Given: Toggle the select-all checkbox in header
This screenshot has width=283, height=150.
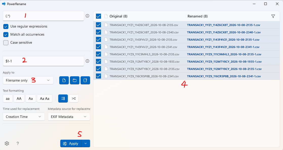Looking at the screenshot, I should coord(98,16).
